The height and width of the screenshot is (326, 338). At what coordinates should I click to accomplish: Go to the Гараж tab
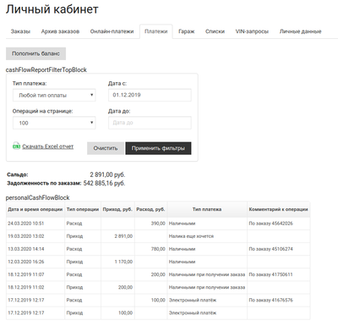pyautogui.click(x=187, y=31)
